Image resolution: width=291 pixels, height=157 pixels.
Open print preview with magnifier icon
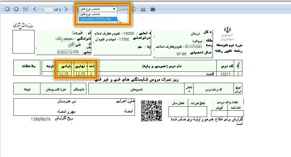[143, 9]
